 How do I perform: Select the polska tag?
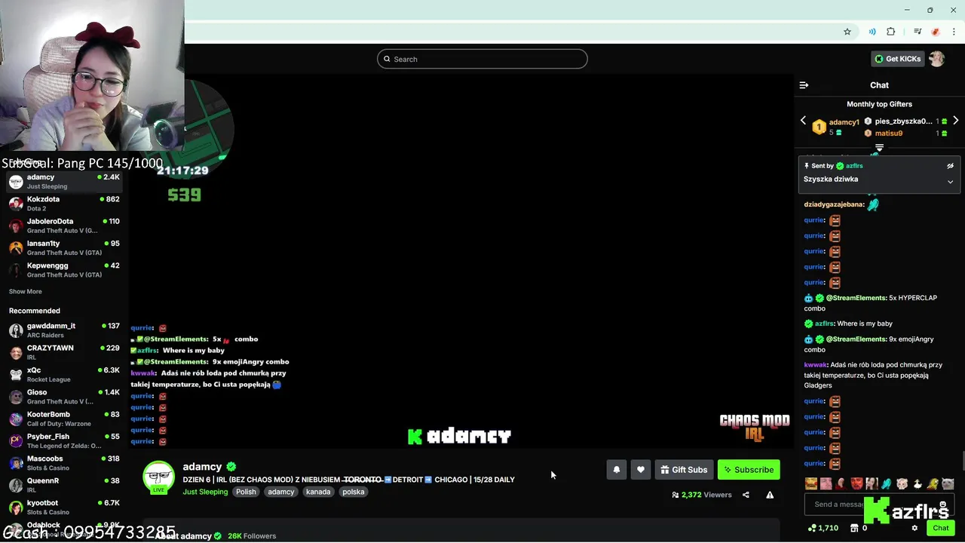pos(353,492)
